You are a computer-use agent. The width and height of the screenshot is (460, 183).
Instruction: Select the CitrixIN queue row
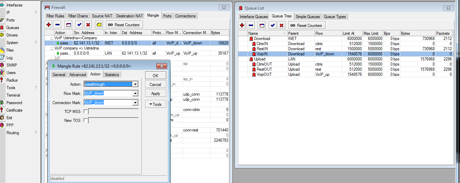click(345, 44)
